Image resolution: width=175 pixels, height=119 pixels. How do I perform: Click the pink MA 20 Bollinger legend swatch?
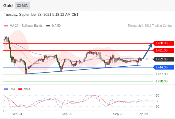[6, 26]
